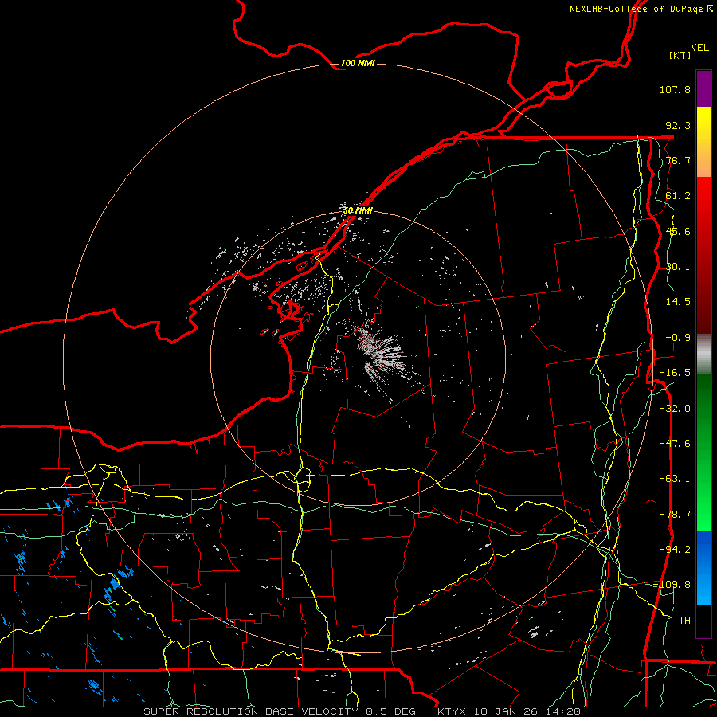The height and width of the screenshot is (717, 717).
Task: Click the -32.0 value on the velocity scale
Action: [x=675, y=409]
